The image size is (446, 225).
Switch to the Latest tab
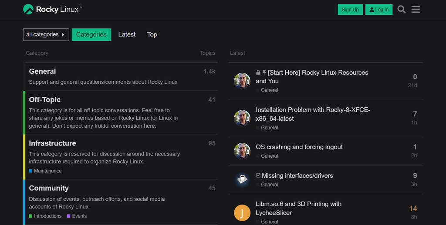click(x=127, y=35)
